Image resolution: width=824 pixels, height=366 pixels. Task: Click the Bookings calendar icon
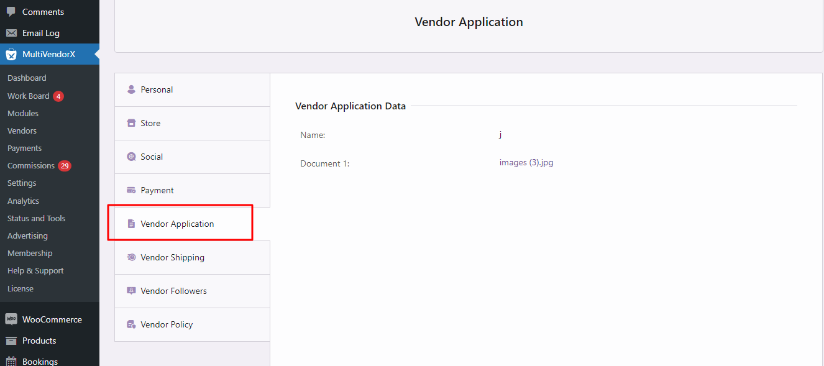[x=11, y=361]
